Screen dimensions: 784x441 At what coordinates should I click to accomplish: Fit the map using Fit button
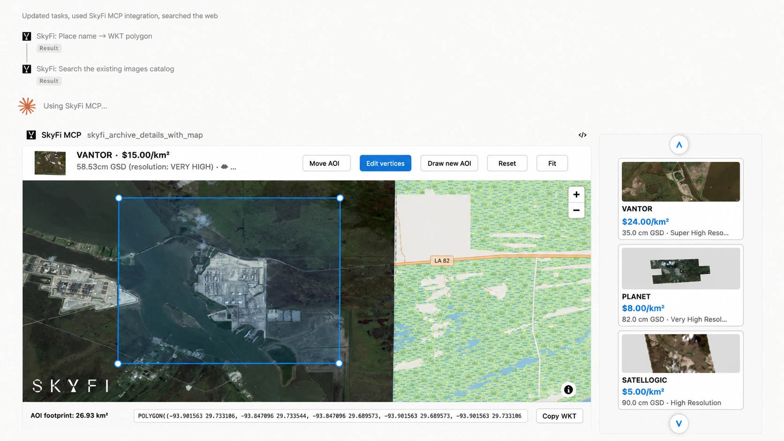[x=552, y=163]
